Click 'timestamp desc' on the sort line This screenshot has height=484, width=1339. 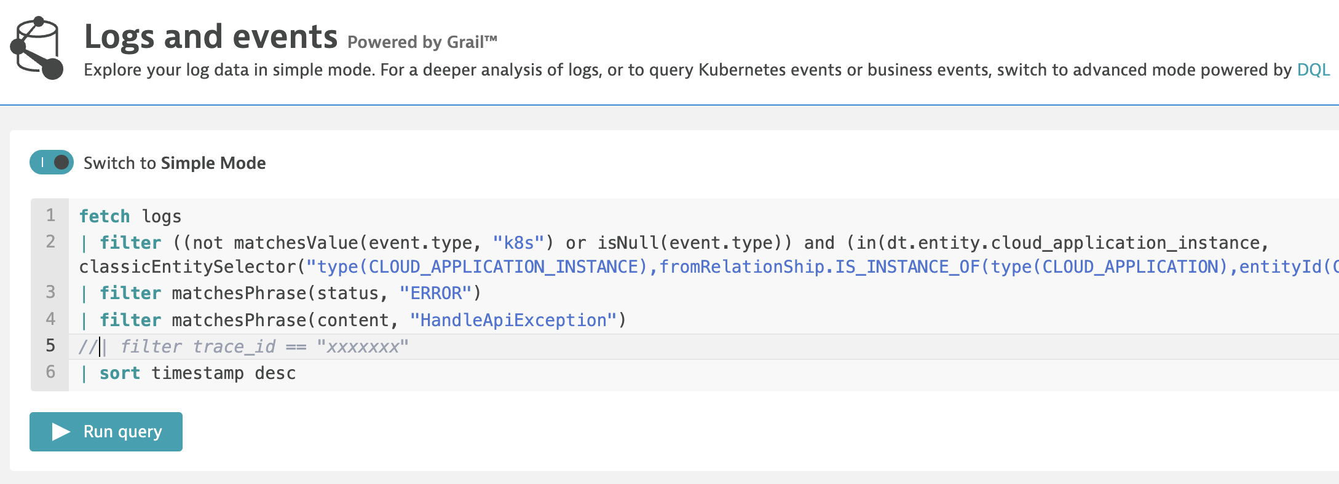[224, 373]
